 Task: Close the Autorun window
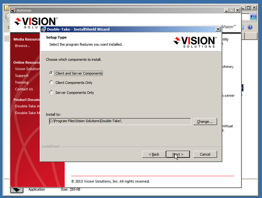(x=238, y=10)
